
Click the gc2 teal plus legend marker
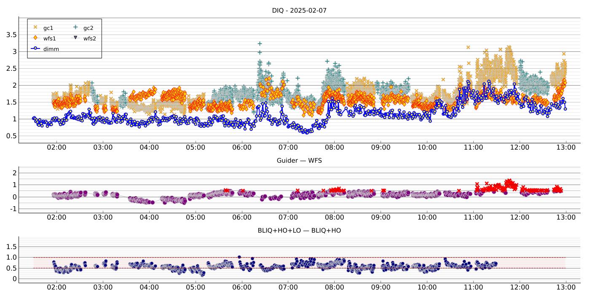pos(75,27)
